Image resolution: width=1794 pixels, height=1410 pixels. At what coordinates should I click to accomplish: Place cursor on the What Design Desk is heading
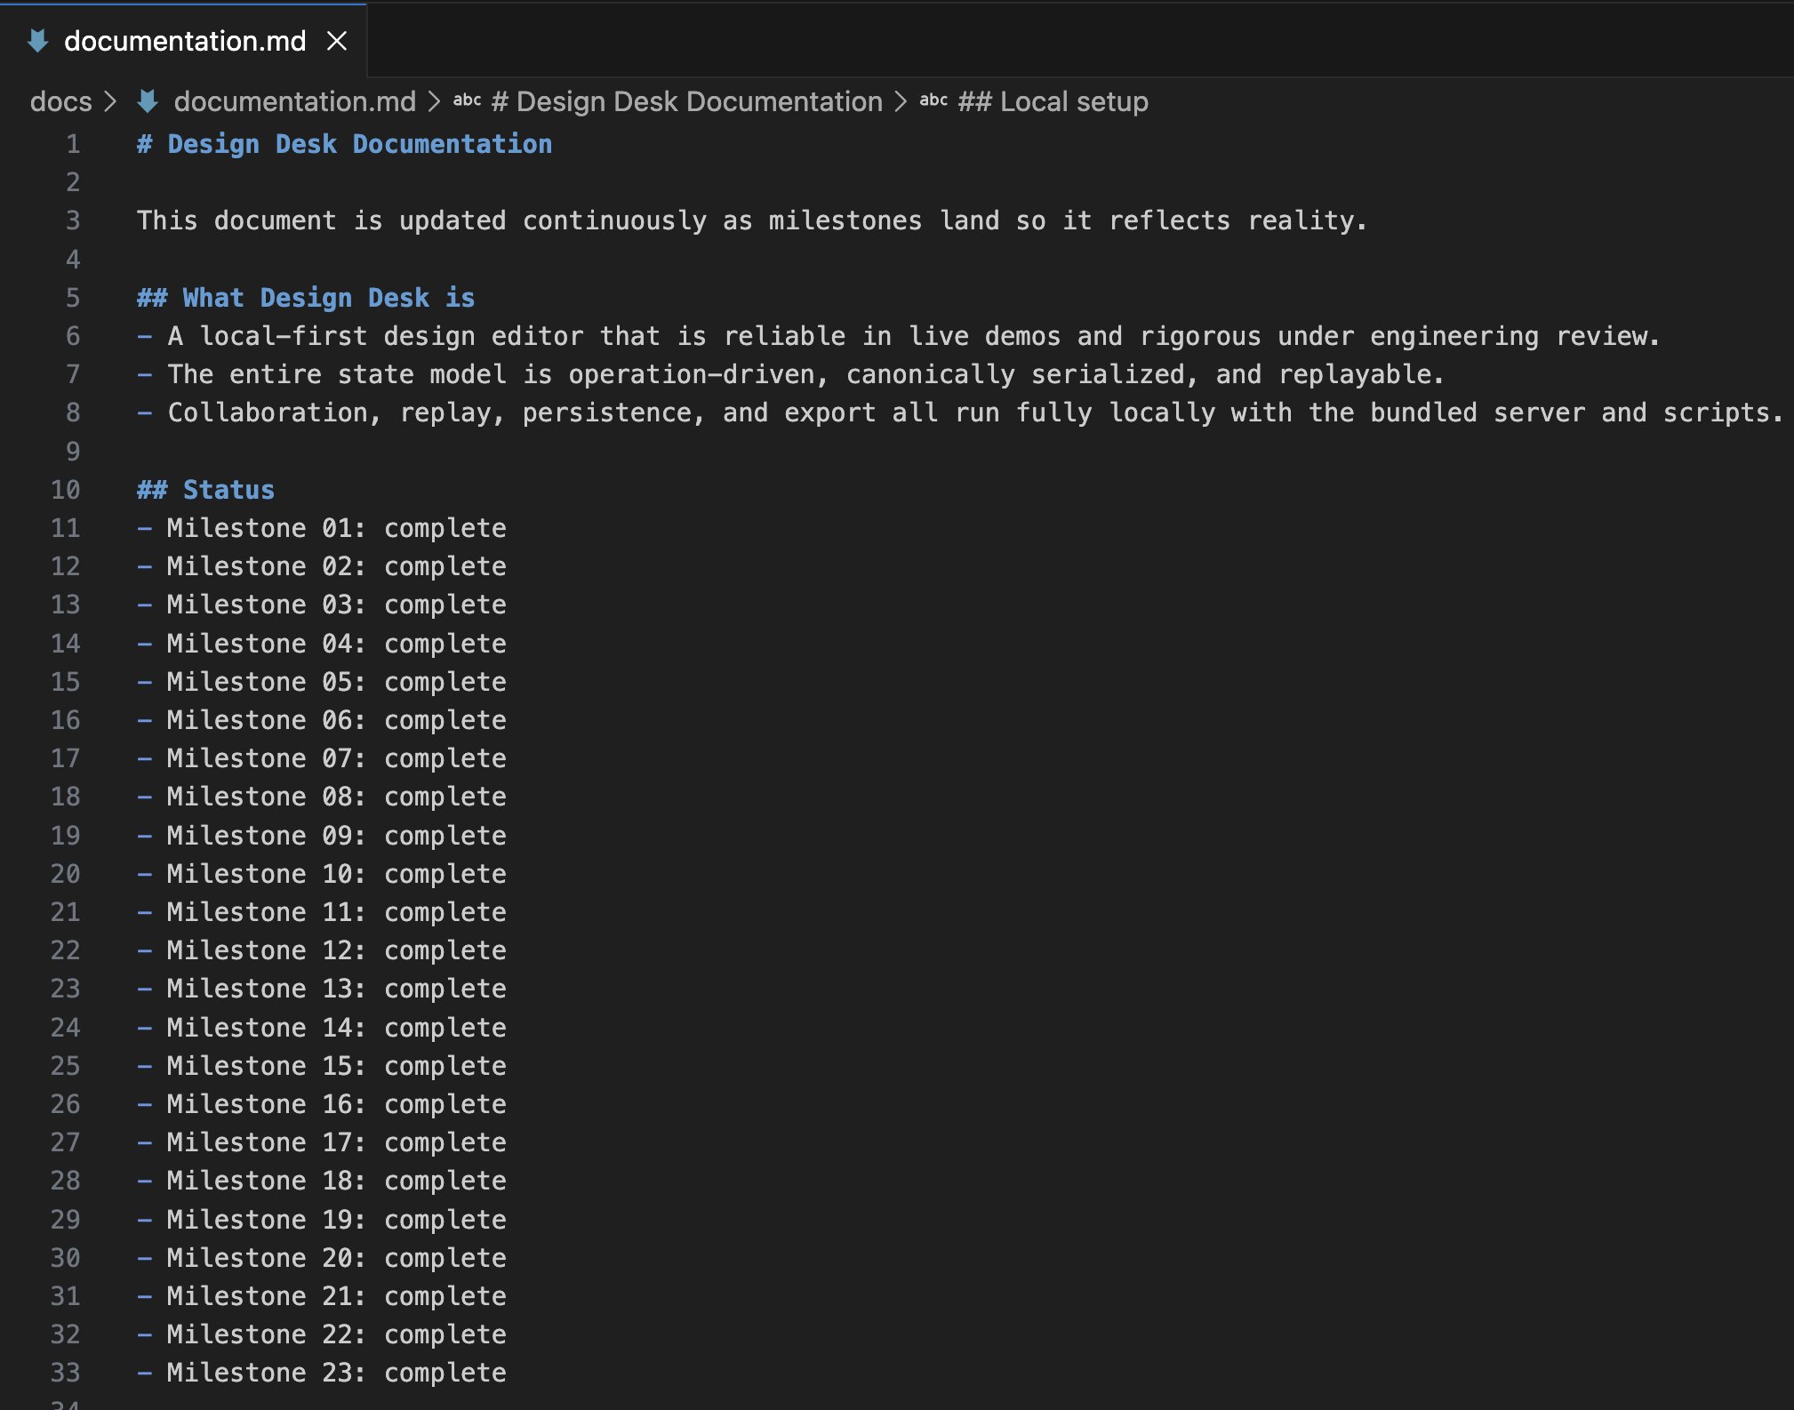pyautogui.click(x=305, y=297)
